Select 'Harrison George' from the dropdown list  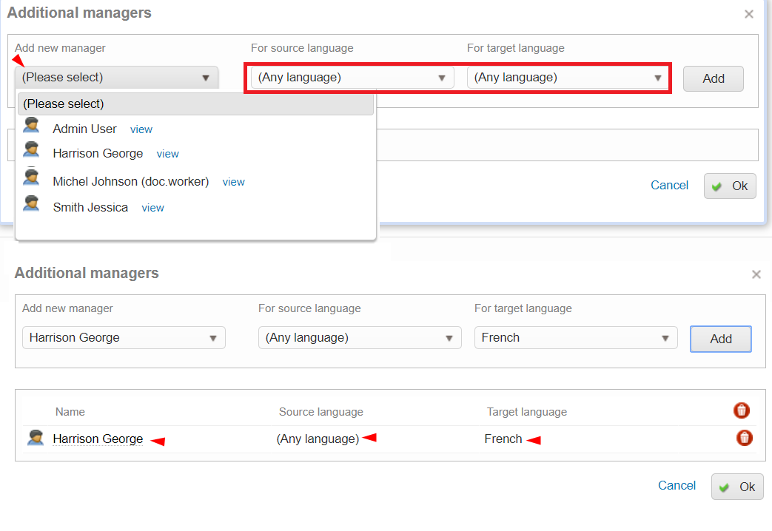pos(98,154)
